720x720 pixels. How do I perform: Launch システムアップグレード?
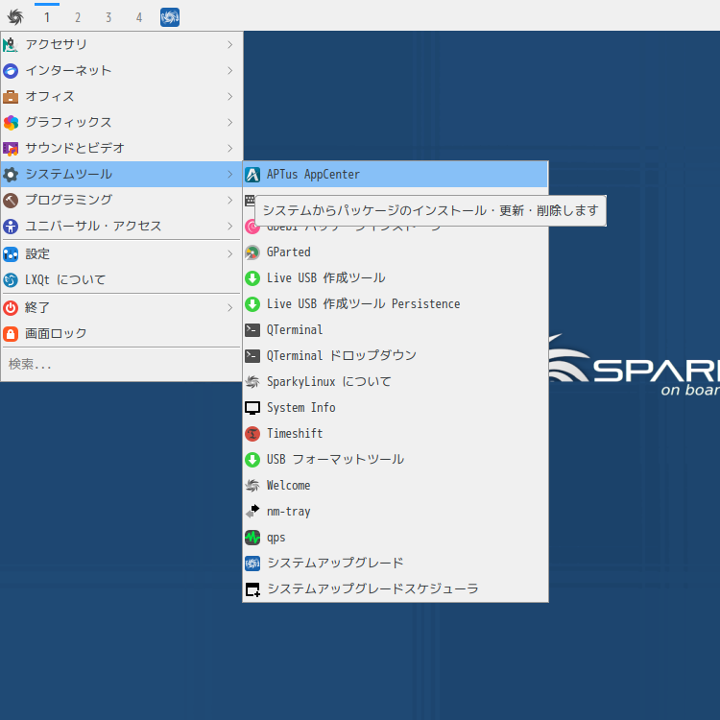395,563
